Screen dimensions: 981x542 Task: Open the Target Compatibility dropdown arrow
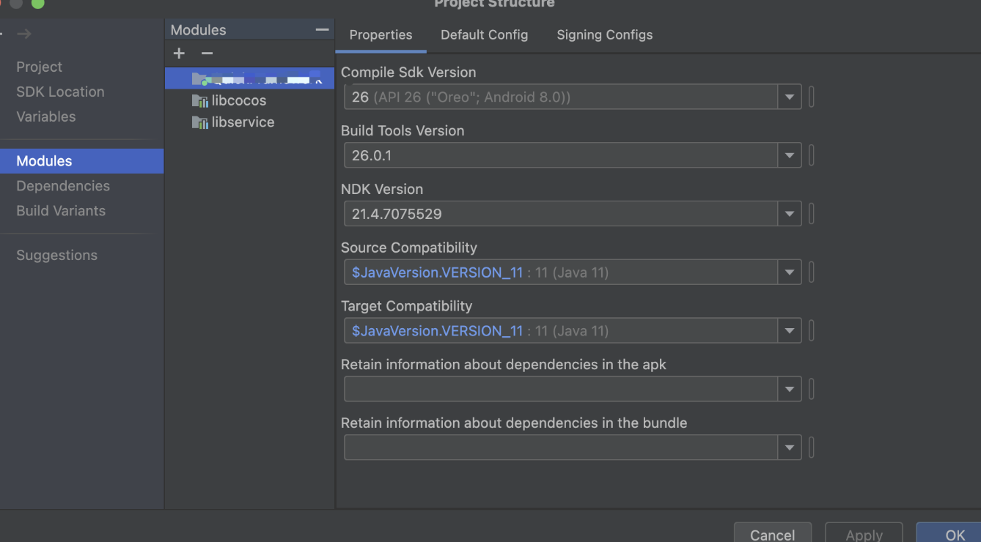[790, 331]
